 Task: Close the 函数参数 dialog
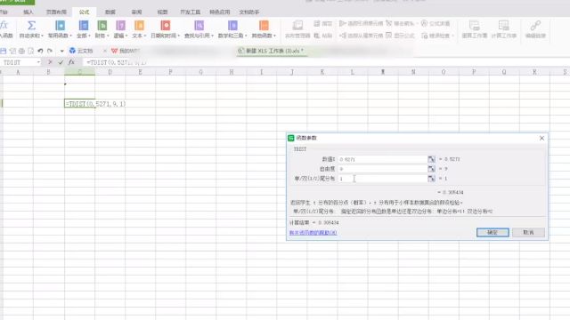coord(541,139)
